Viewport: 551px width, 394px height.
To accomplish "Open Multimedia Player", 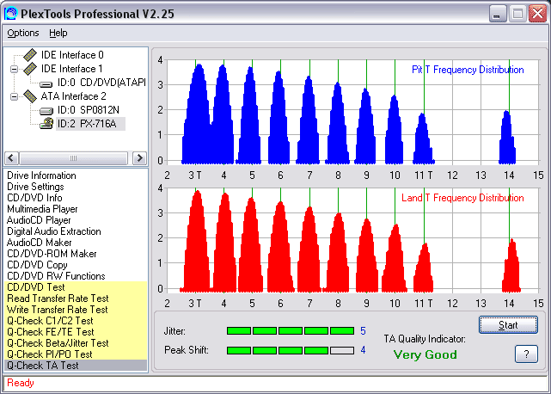I will coord(42,209).
